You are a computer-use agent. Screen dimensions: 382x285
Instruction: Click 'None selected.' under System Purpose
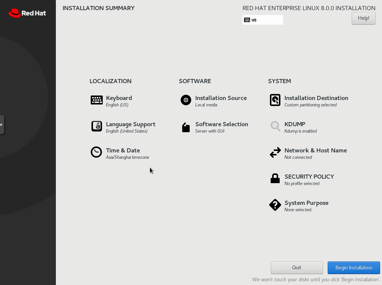click(298, 210)
